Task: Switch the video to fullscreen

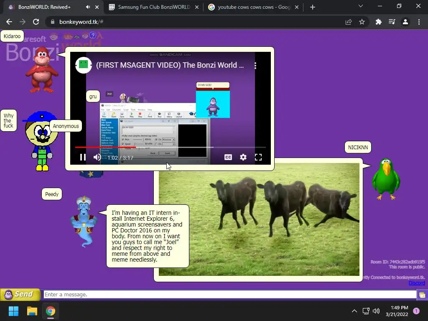Action: pos(258,157)
